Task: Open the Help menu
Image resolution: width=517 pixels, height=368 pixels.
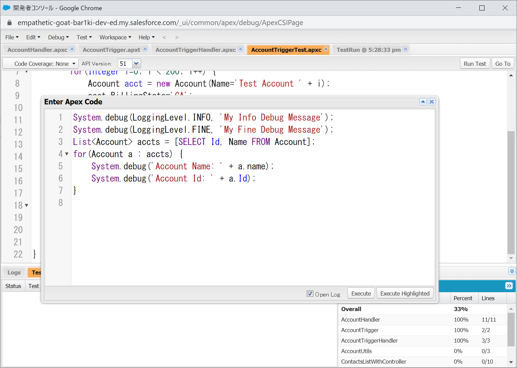Action: pos(147,37)
